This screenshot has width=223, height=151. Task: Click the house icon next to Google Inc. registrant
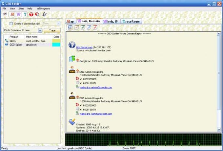pos(77,60)
